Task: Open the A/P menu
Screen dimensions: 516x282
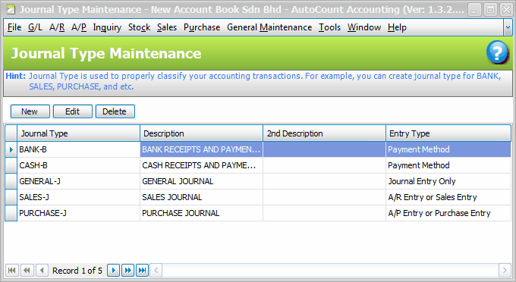Action: 79,27
